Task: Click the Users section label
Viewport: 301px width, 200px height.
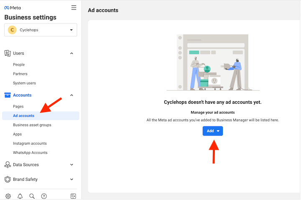Action: (18, 53)
